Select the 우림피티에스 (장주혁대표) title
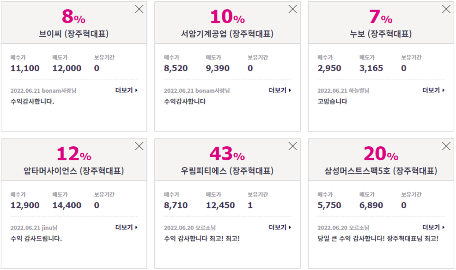 227,171
